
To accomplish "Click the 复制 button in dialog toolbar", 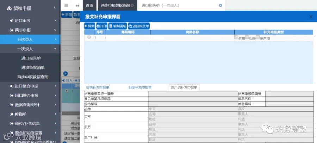I will (x=89, y=26).
